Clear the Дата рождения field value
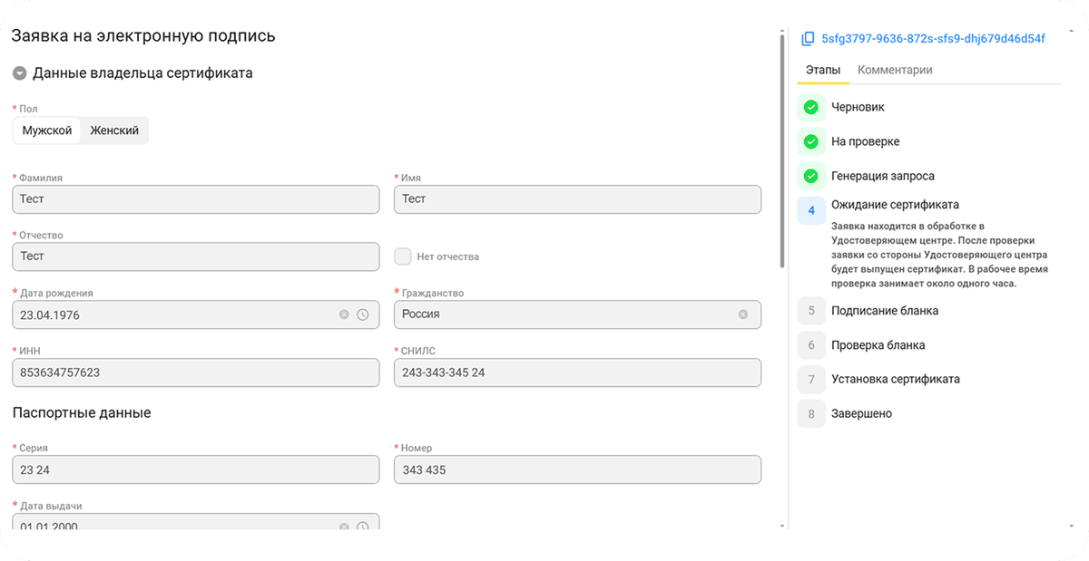 (344, 314)
